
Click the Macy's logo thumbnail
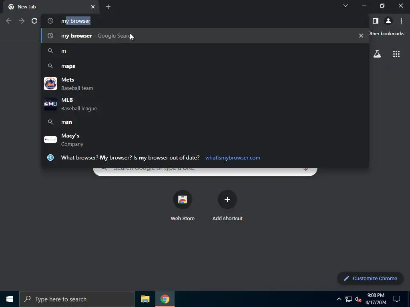pos(50,140)
